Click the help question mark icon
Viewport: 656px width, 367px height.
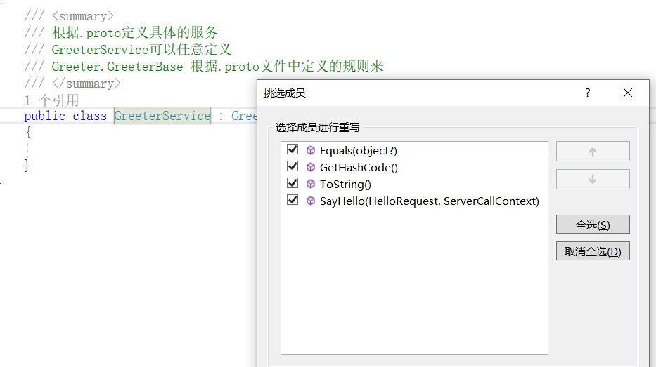pos(588,93)
